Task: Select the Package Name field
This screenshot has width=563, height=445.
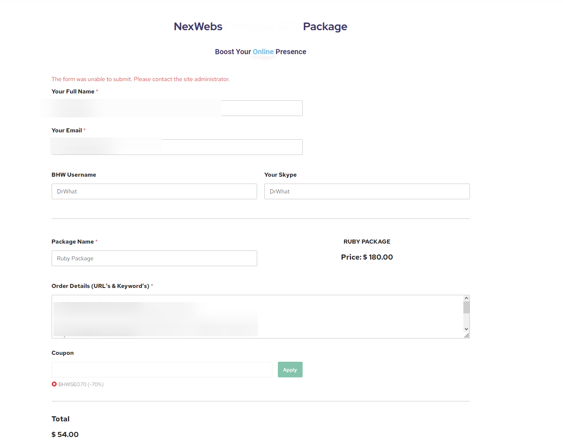Action: coord(154,258)
